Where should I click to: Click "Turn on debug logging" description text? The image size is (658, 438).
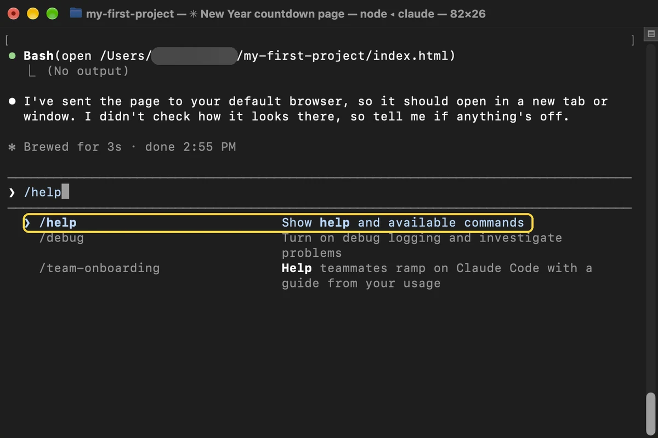(x=422, y=245)
